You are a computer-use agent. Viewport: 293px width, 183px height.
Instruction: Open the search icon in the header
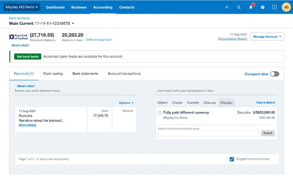click(239, 7)
